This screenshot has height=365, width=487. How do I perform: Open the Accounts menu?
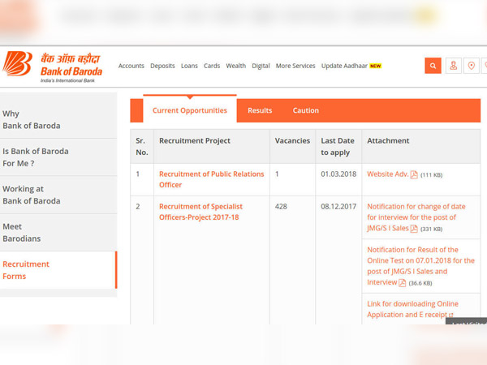click(x=131, y=66)
